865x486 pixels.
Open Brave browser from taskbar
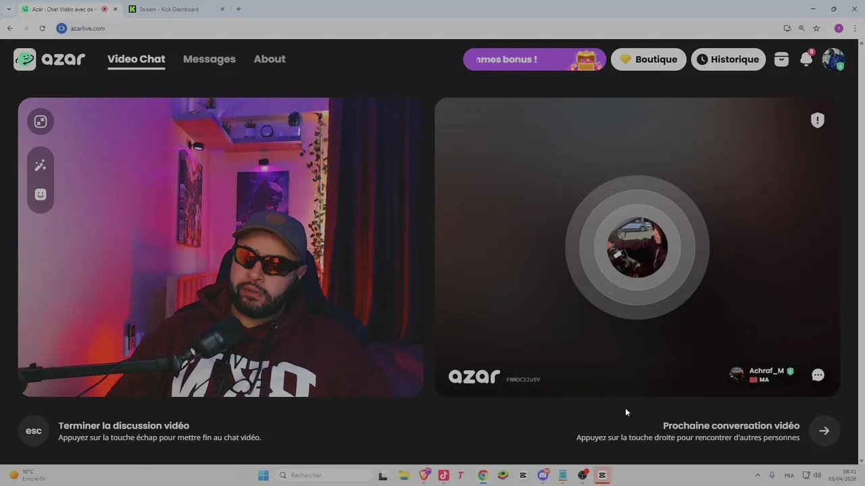pyautogui.click(x=424, y=475)
